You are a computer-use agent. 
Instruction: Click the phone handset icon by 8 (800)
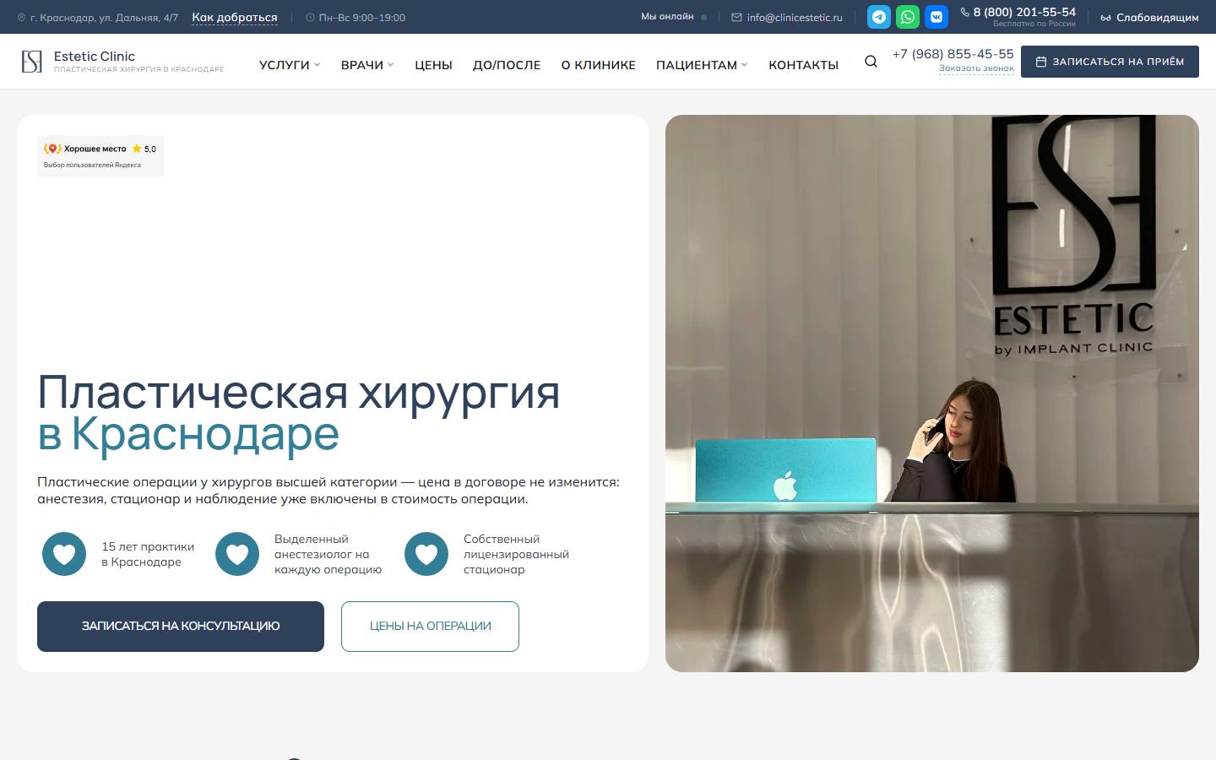[964, 12]
